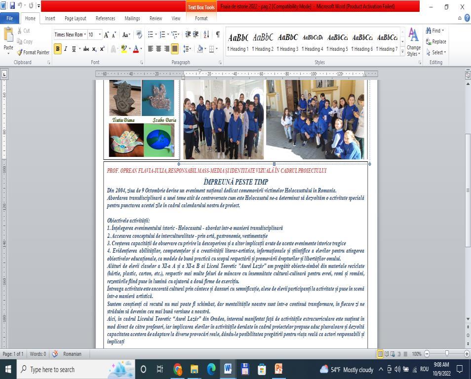Click the Sort icon

tap(206, 35)
